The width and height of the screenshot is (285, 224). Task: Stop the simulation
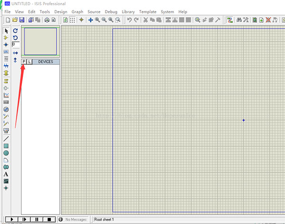tap(49, 219)
